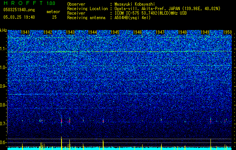Click the 1944 time marker
Viewport: 236px width, 150px height.
coord(92,32)
